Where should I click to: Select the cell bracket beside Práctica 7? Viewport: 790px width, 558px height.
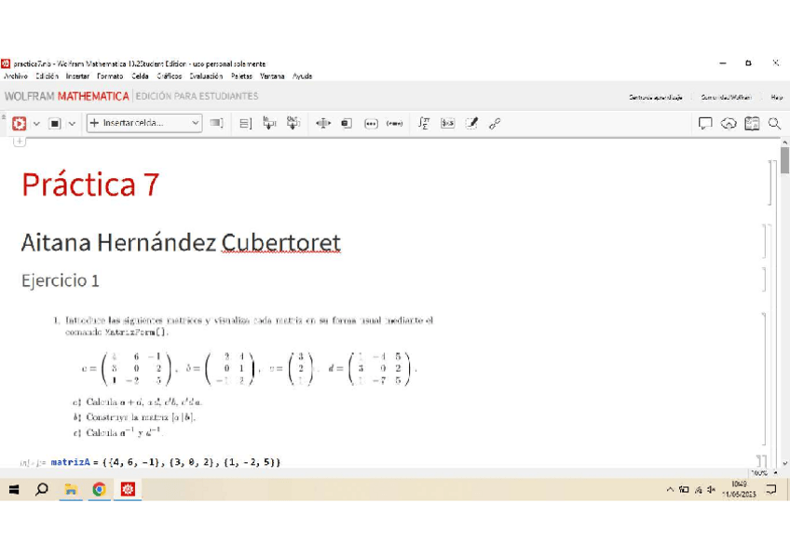[770, 183]
